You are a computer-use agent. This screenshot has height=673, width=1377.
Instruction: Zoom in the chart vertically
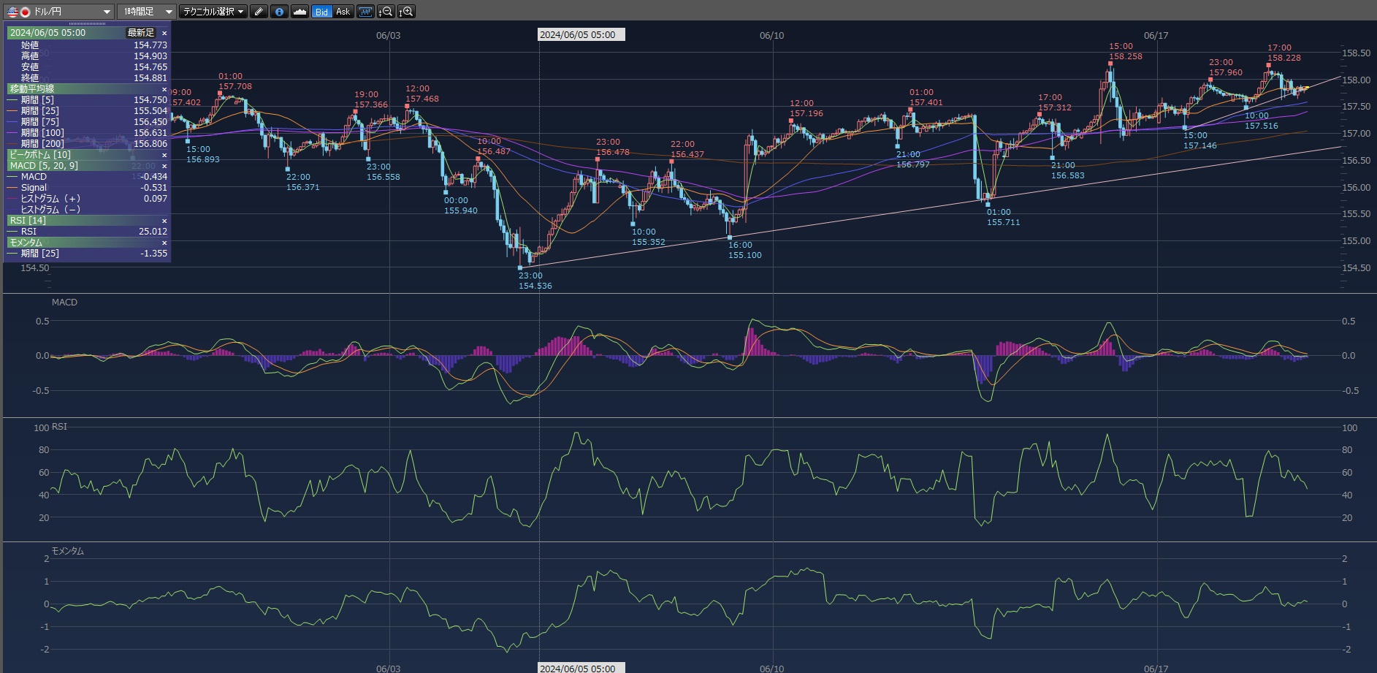click(406, 12)
